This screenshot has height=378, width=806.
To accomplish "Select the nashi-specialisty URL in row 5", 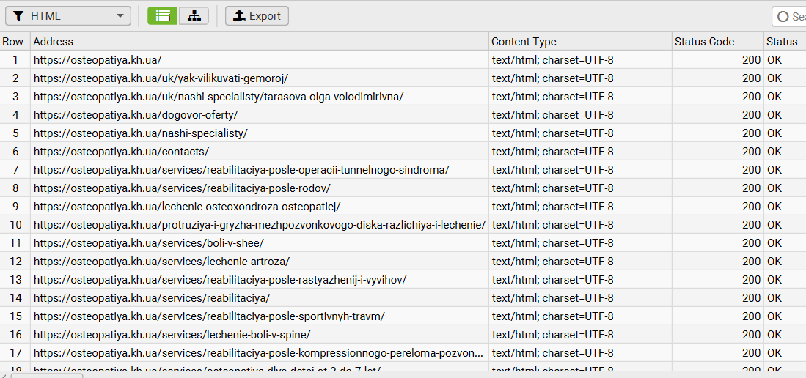I will (x=141, y=133).
